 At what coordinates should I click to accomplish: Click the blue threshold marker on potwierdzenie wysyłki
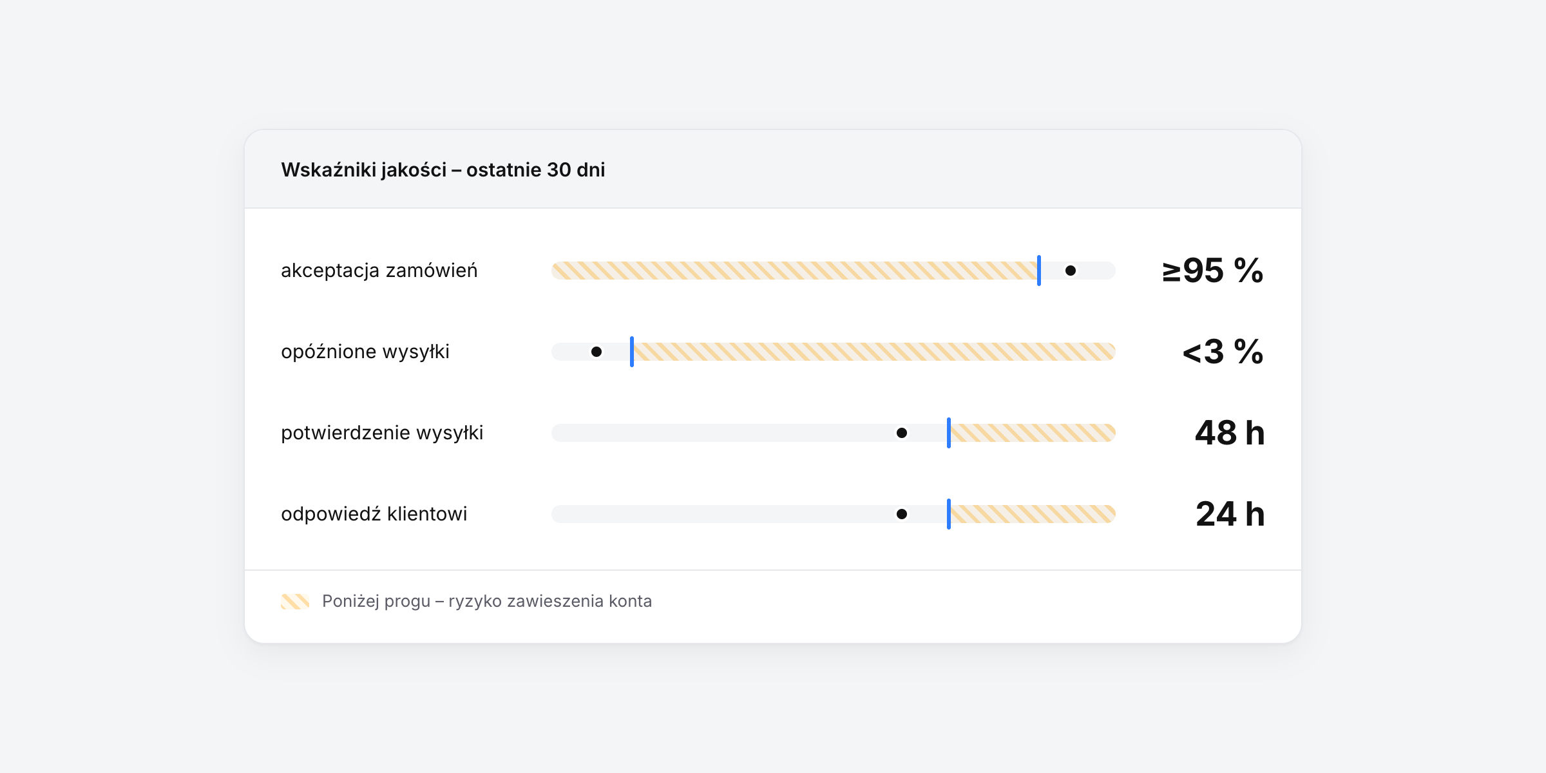949,433
